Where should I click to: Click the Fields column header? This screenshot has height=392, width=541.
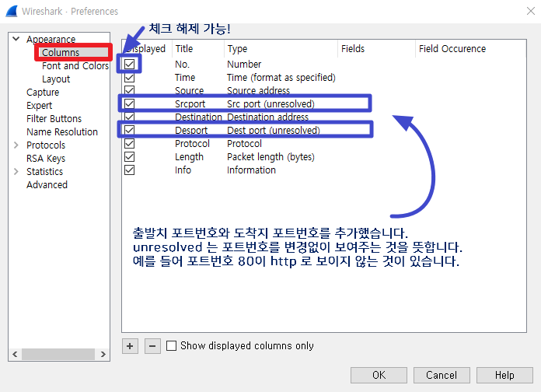point(376,49)
